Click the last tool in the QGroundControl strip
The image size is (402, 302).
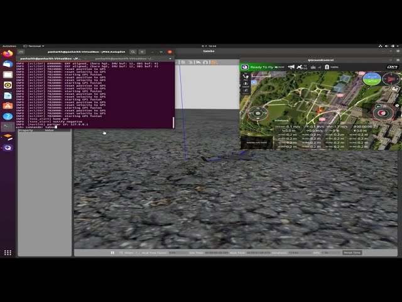(x=246, y=91)
